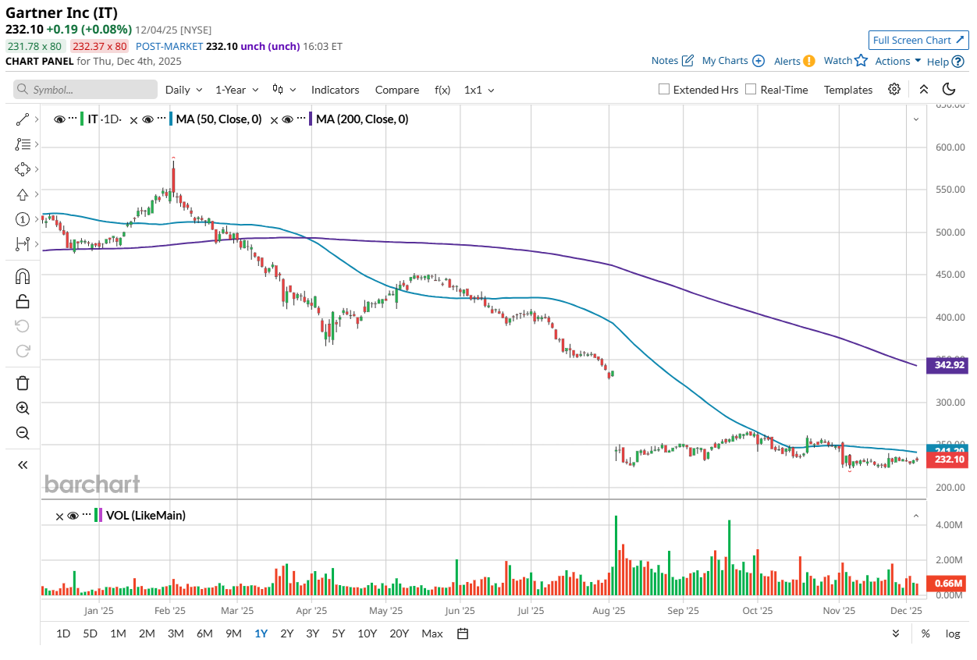This screenshot has height=660, width=977.
Task: Open the candlestick chart type dropdown
Action: (284, 90)
